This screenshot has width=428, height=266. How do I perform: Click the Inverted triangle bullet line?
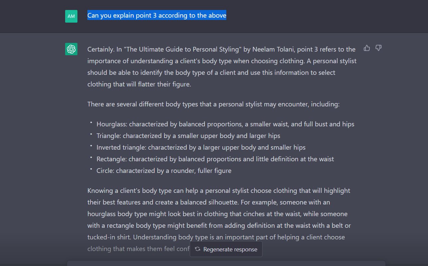click(201, 147)
